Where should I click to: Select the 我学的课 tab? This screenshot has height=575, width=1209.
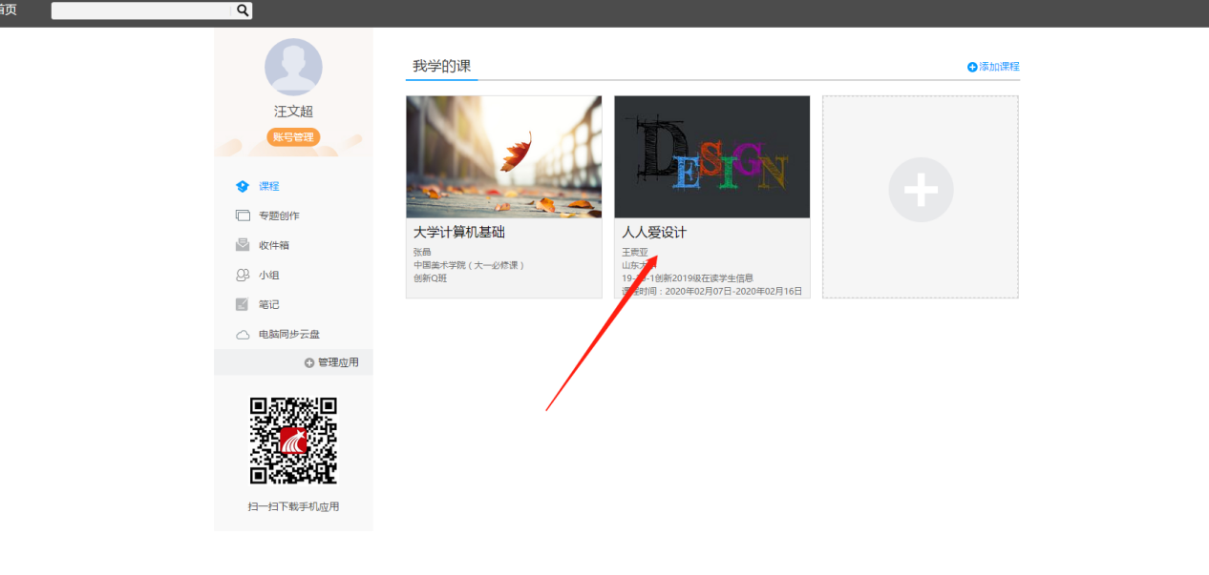(441, 67)
